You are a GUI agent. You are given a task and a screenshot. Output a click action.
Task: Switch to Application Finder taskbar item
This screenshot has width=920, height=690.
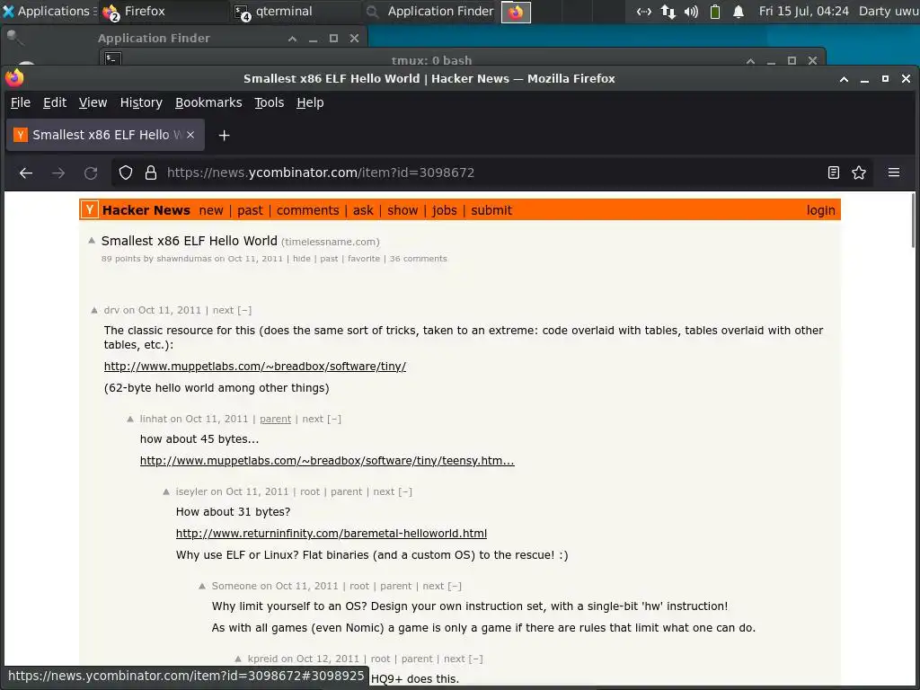click(429, 11)
